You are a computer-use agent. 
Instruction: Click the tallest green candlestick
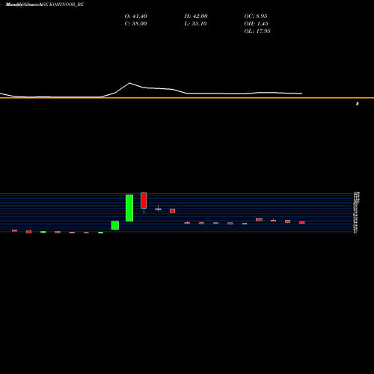(x=129, y=208)
